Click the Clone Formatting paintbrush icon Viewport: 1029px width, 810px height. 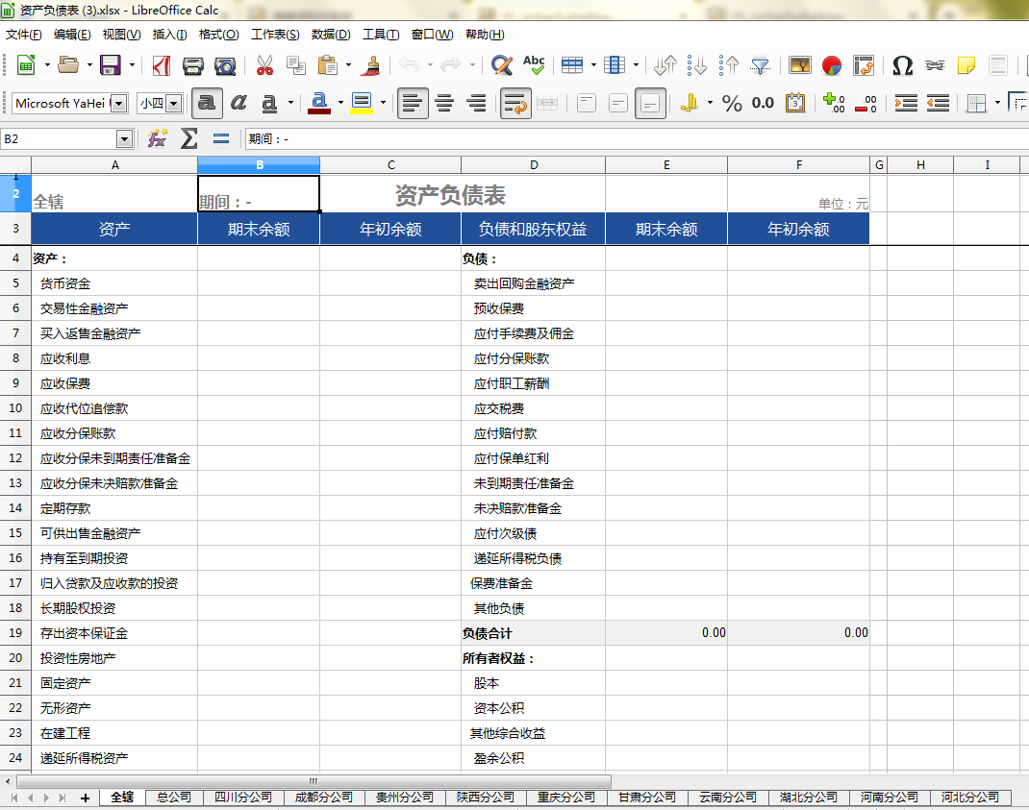(373, 65)
